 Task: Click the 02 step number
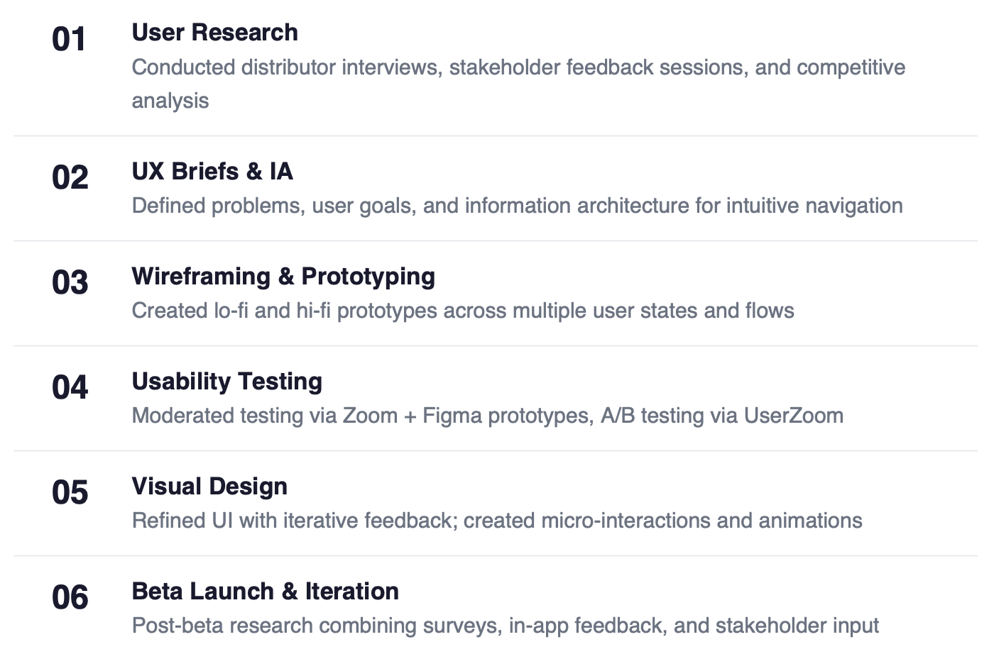(70, 177)
